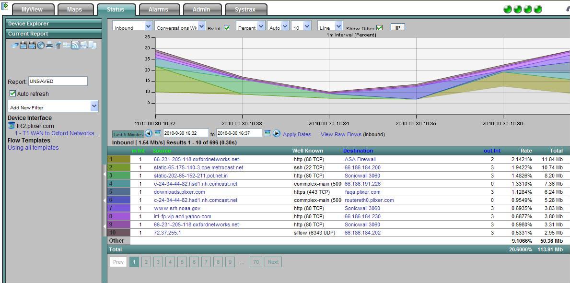Screen dimensions: 570x283
Task: Go to results page 2
Action: pyautogui.click(x=146, y=262)
